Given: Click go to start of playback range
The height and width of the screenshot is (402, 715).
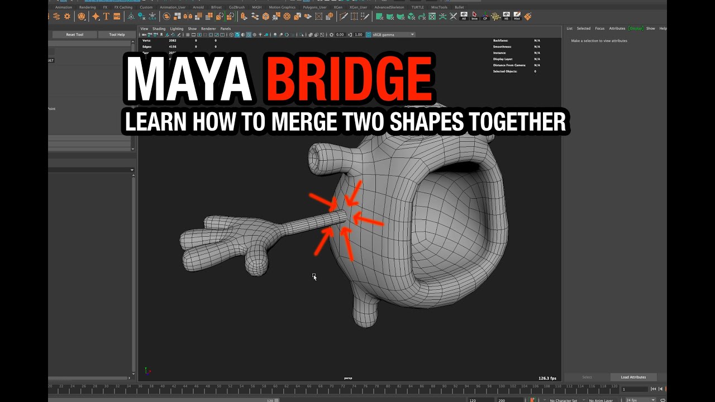Looking at the screenshot, I should (x=654, y=389).
